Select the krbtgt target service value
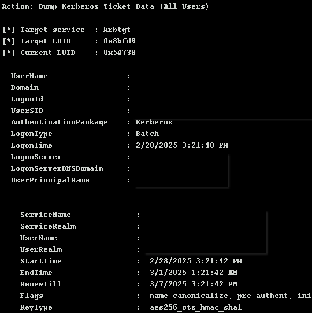The image size is (312, 313). (117, 30)
